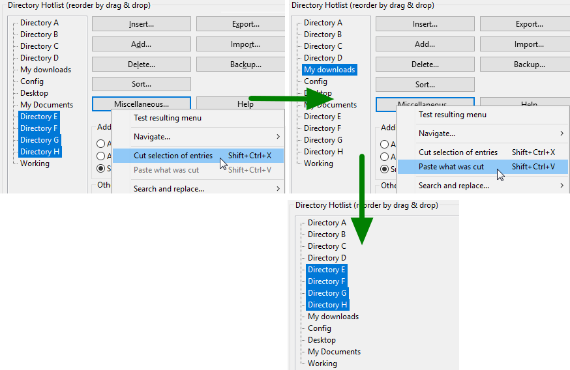Expand Search and replace below highlighted Paste entry
Screen dimensions: 570x370
pyautogui.click(x=454, y=186)
